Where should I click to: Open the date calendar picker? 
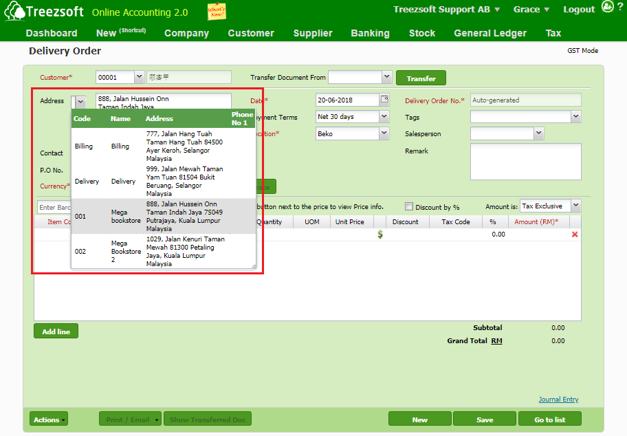(x=384, y=100)
